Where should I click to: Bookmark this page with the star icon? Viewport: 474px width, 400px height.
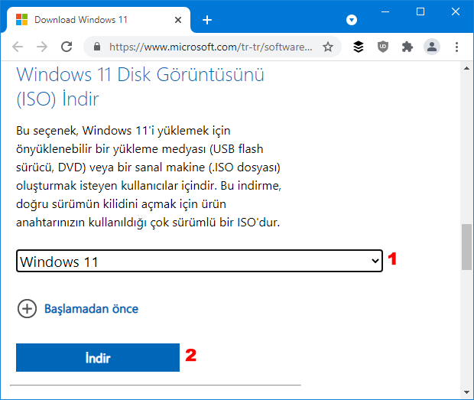(x=328, y=47)
